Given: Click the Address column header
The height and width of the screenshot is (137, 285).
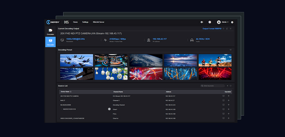Looking at the screenshot, I should point(168,92).
